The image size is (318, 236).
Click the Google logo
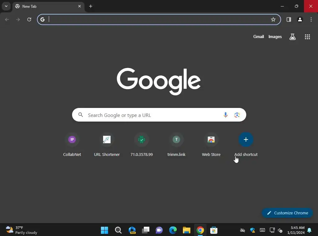159,81
